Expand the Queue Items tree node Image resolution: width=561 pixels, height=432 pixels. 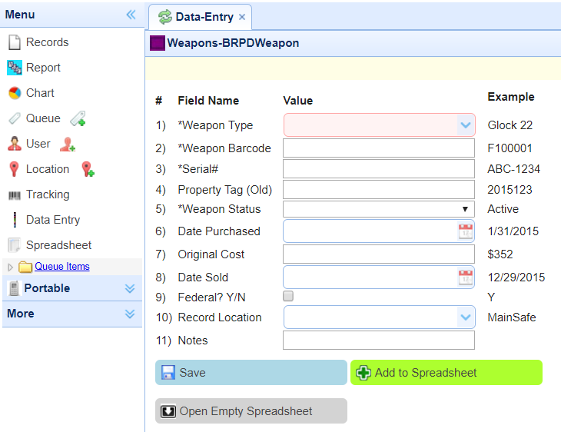[10, 267]
